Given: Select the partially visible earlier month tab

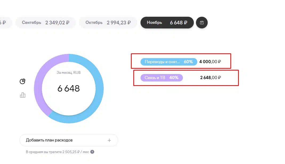Looking at the screenshot, I should tap(5, 23).
